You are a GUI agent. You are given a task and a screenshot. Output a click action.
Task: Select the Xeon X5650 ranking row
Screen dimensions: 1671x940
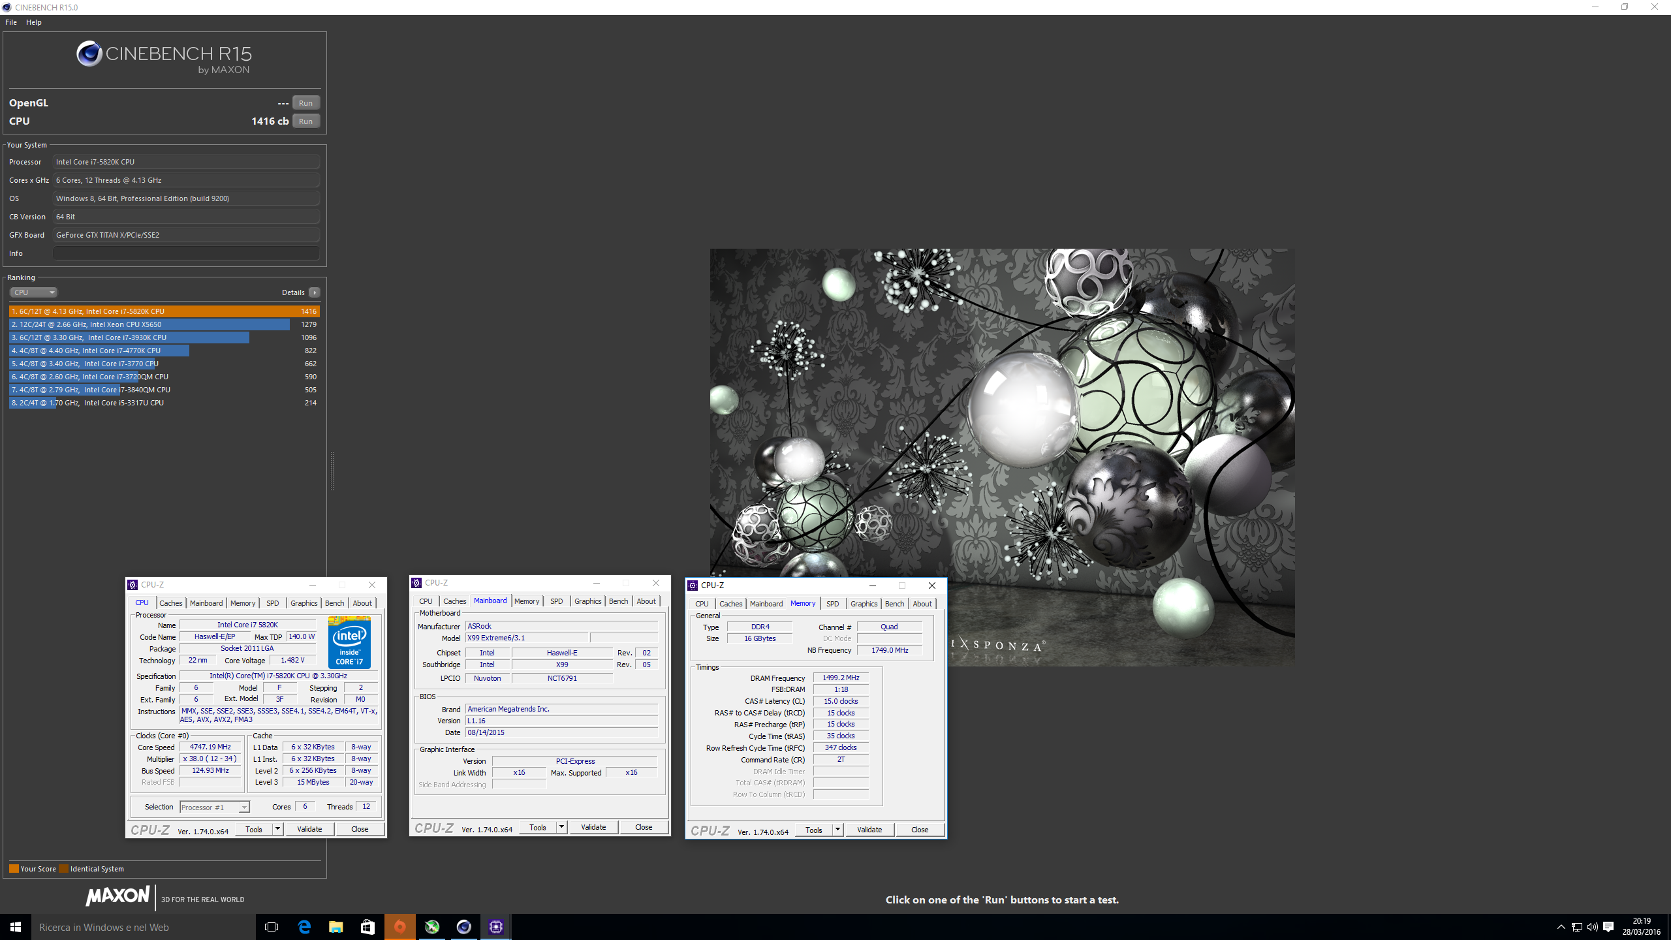coord(164,324)
